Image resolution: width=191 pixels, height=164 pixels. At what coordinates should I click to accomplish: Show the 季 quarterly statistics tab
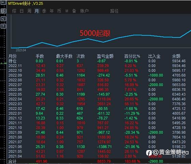pos(44,11)
